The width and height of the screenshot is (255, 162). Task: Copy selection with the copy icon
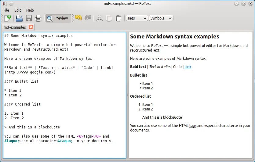point(109,18)
